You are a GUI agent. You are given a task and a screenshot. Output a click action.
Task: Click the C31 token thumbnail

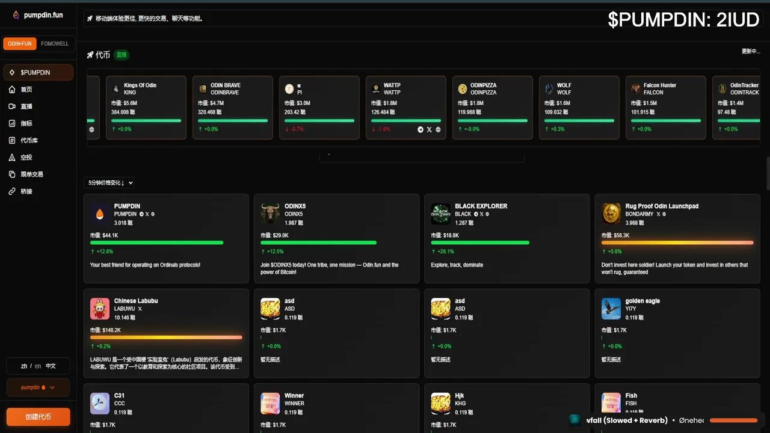[x=100, y=404]
